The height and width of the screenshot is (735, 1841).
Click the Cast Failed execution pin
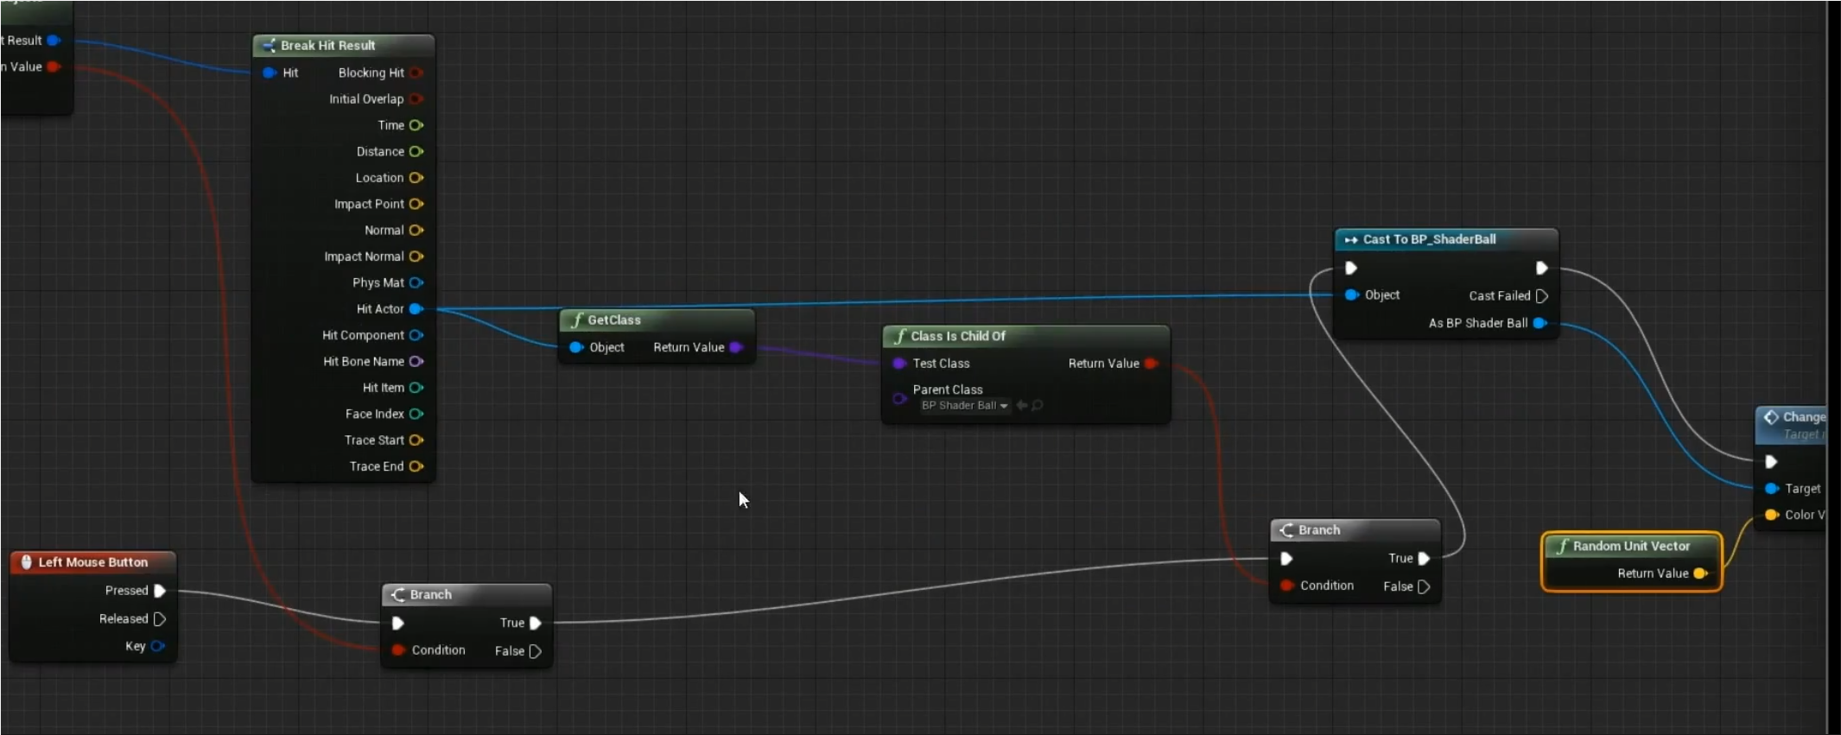coord(1542,296)
